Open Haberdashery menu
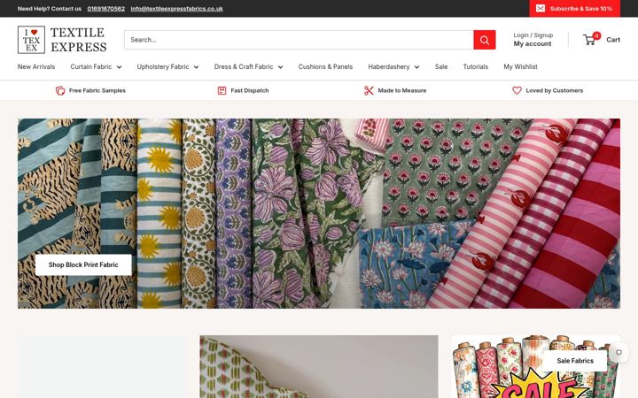 click(x=389, y=66)
